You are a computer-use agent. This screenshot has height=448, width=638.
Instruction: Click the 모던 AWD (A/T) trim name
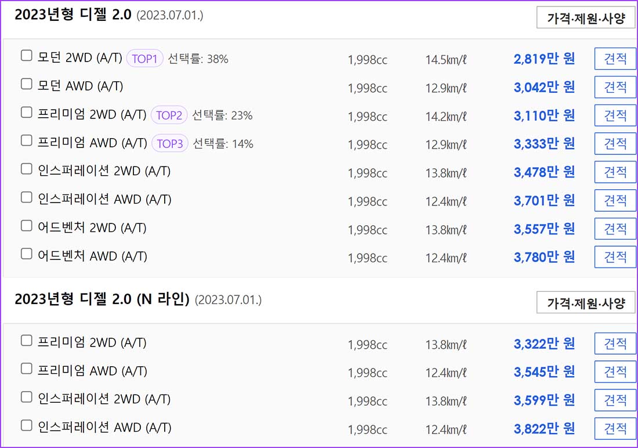click(80, 86)
